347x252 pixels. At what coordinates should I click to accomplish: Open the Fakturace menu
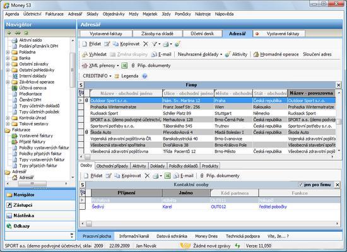coord(54,14)
